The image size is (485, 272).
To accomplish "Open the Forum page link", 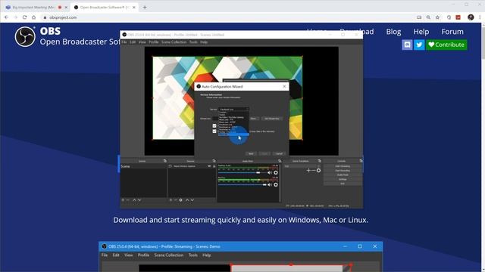I will (452, 32).
